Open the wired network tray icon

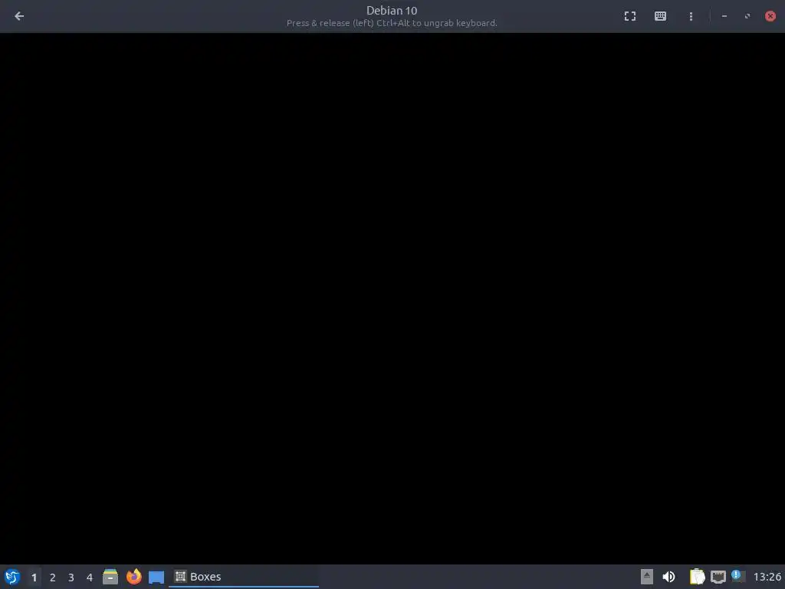pyautogui.click(x=718, y=577)
